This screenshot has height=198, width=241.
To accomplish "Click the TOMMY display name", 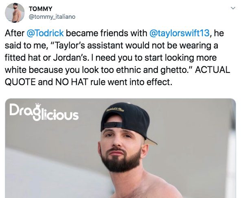I will coord(41,9).
